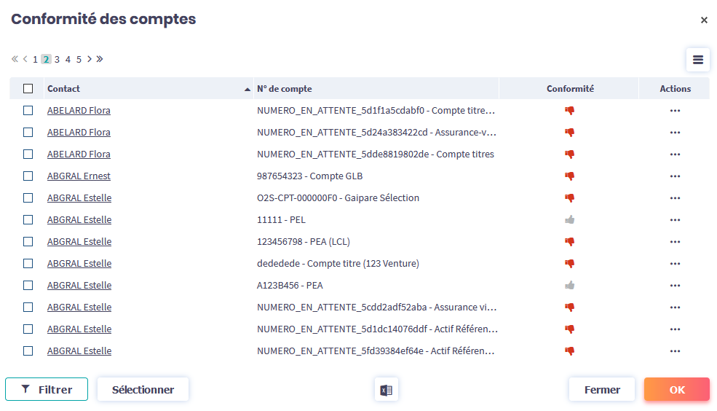Click the Excel export icon

pos(386,390)
